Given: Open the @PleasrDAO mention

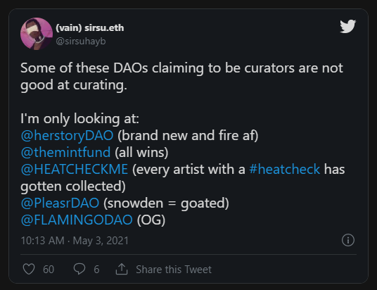Looking at the screenshot, I should tap(60, 203).
